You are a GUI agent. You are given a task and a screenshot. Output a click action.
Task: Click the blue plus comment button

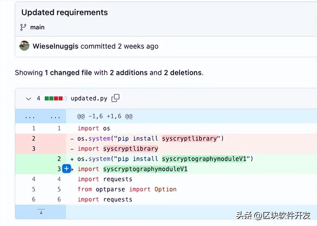(67, 169)
